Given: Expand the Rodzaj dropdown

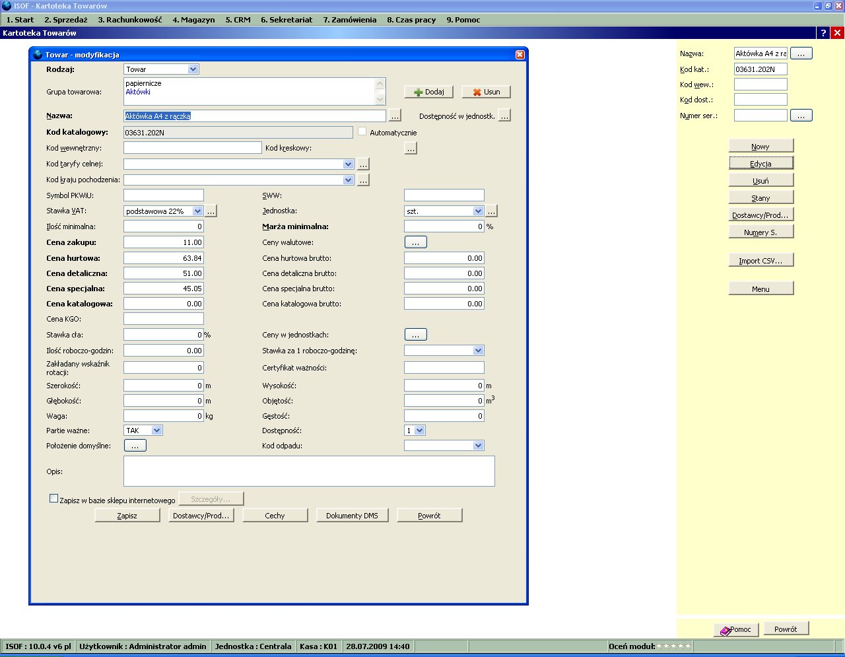Looking at the screenshot, I should 193,69.
